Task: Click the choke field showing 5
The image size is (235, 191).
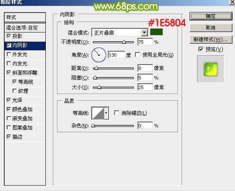Action: click(x=145, y=78)
